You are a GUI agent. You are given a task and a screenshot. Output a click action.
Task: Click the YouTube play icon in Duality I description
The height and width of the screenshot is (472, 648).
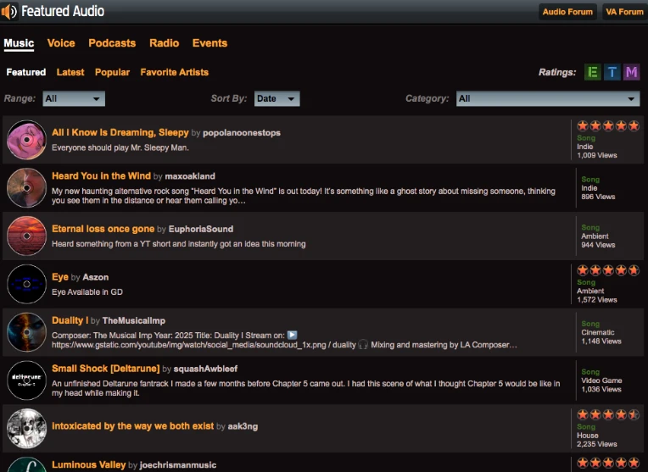[x=292, y=335]
